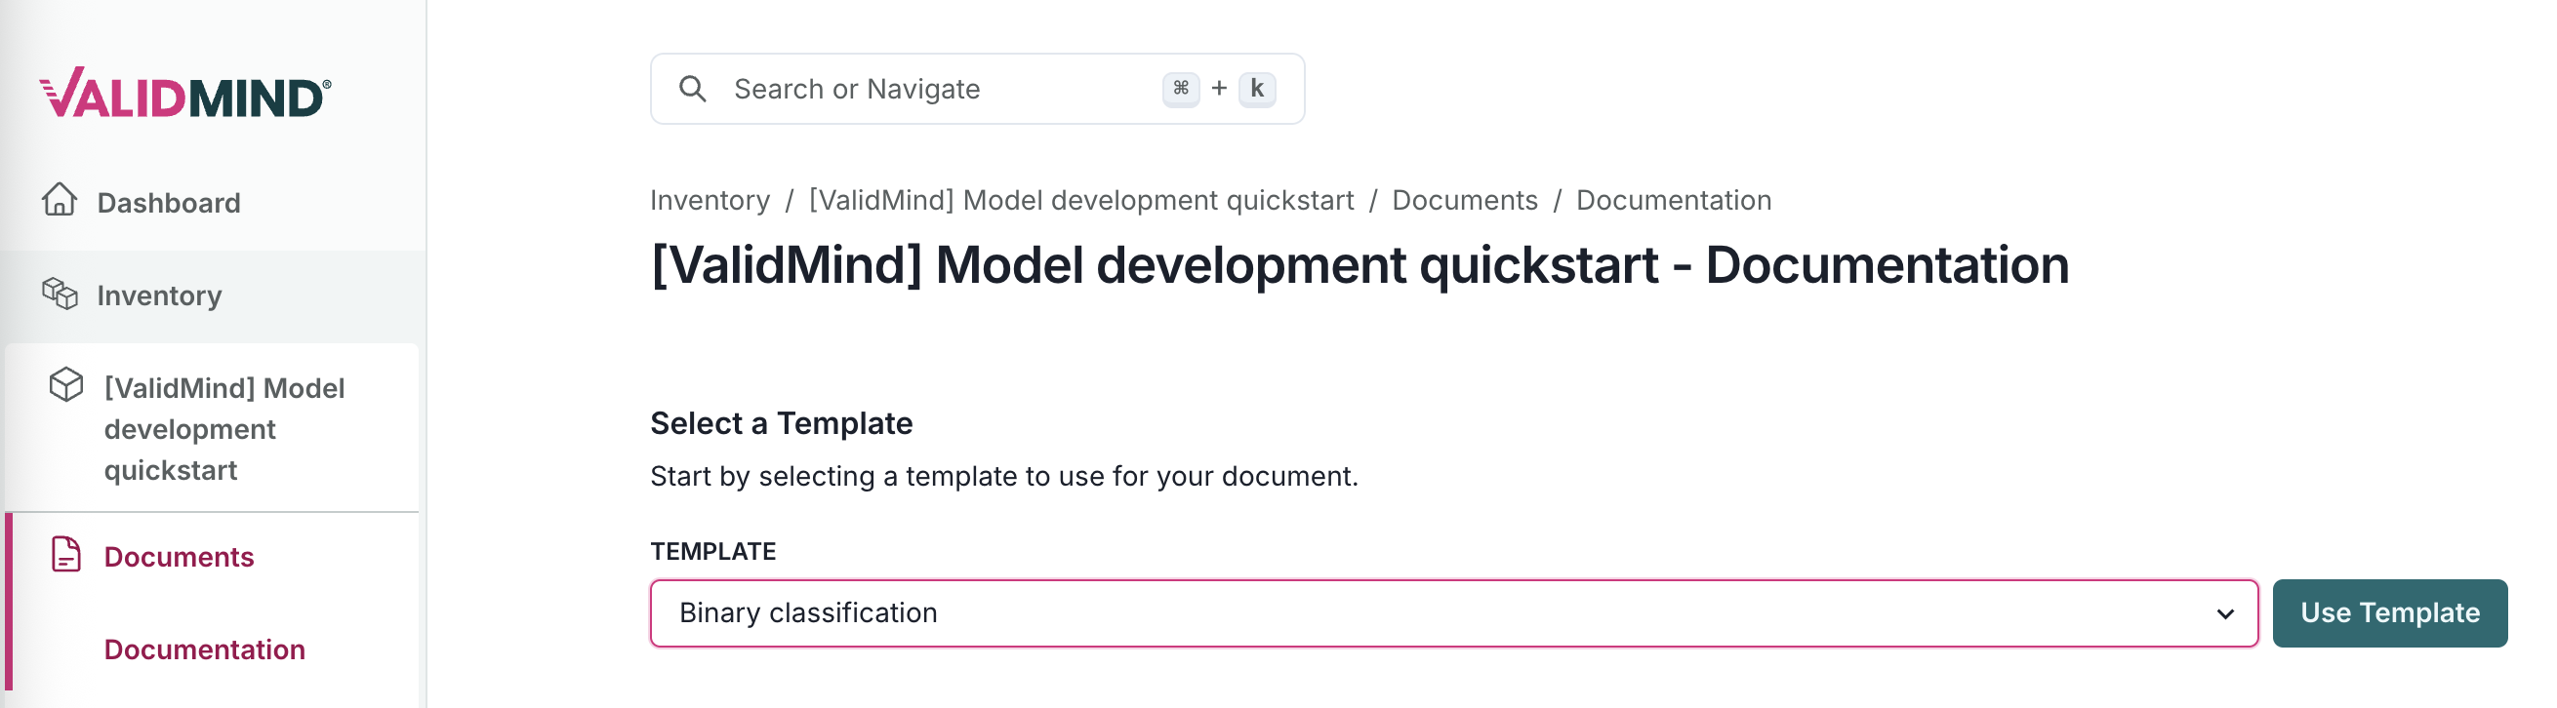Click the Documentation breadcrumb entry

coord(1674,199)
